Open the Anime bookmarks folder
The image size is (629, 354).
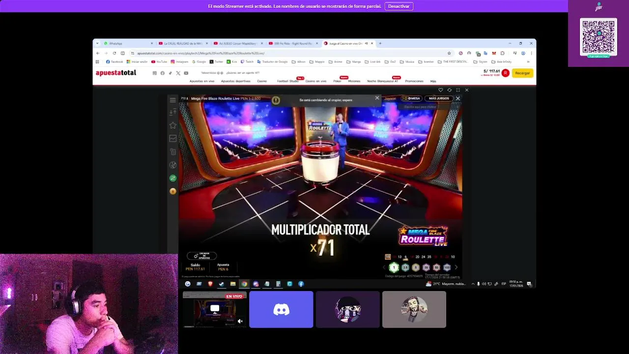tap(335, 62)
